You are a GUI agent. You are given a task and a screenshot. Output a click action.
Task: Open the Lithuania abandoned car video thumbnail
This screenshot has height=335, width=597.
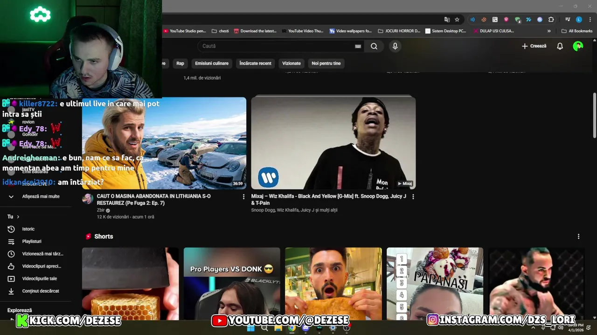click(164, 143)
